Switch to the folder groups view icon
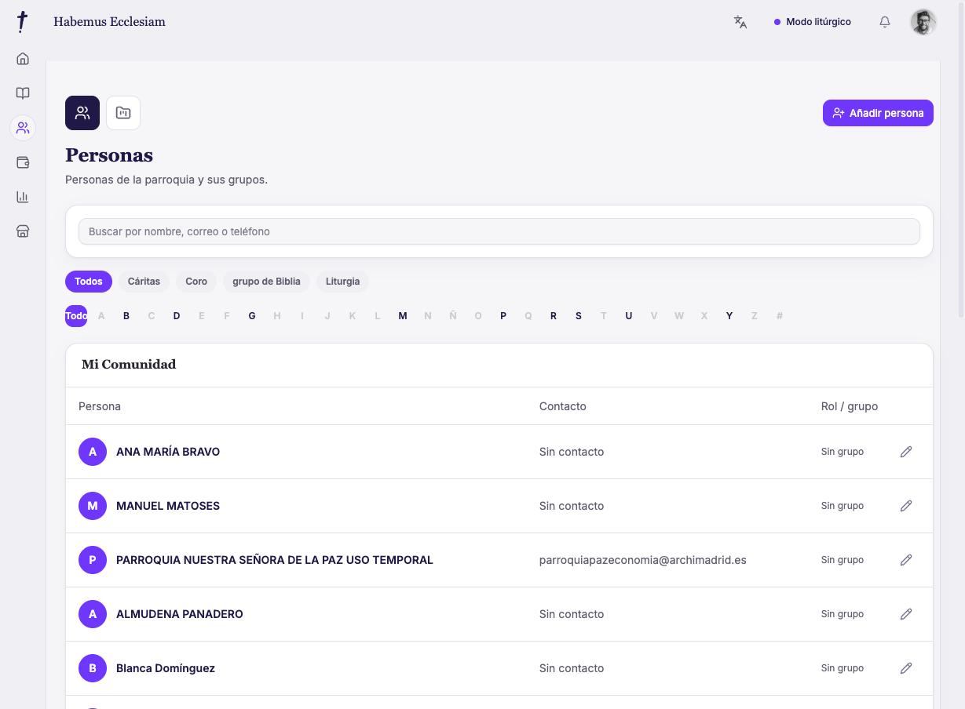Viewport: 965px width, 709px height. 123,113
